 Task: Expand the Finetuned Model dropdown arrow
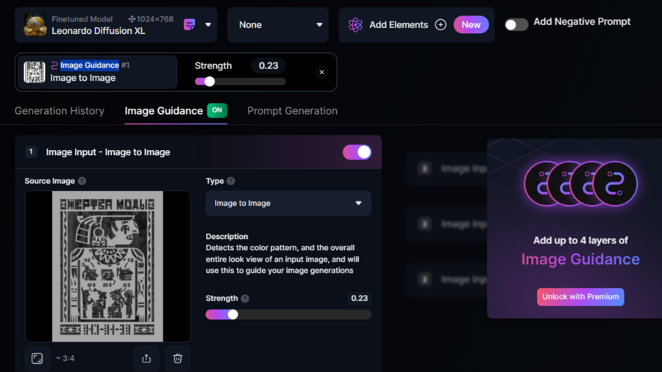tap(208, 24)
